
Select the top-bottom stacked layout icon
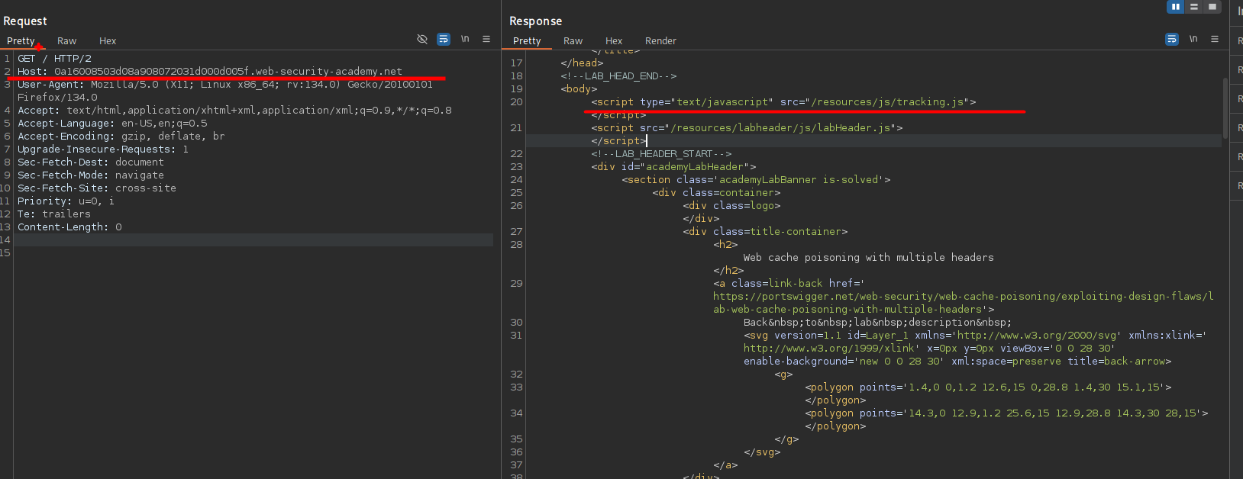[x=1194, y=7]
